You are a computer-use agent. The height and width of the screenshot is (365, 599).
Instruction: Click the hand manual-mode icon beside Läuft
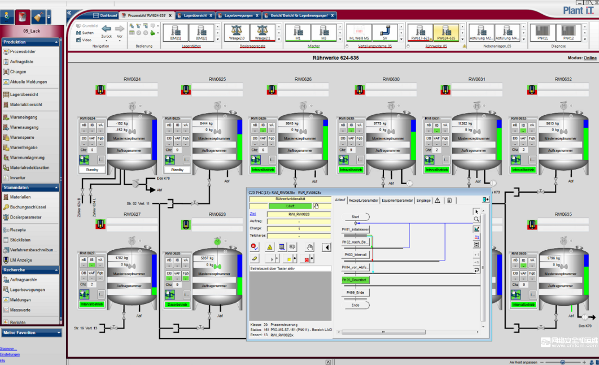click(316, 206)
